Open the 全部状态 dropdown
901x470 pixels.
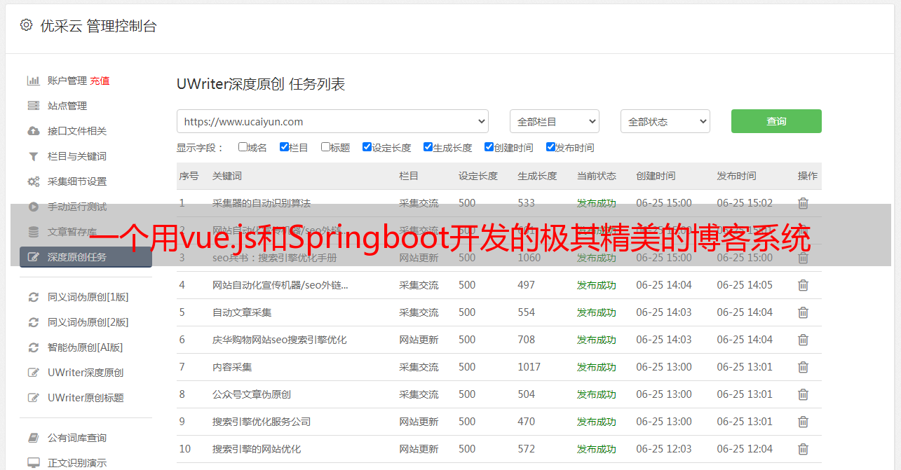[665, 121]
